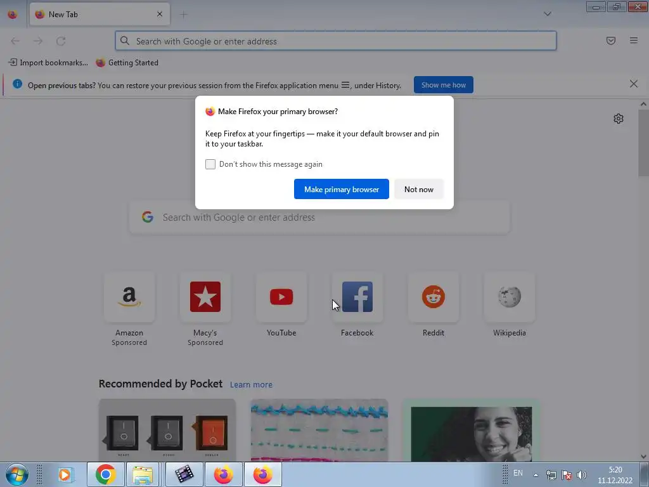Open the Firefox application menu

633,41
